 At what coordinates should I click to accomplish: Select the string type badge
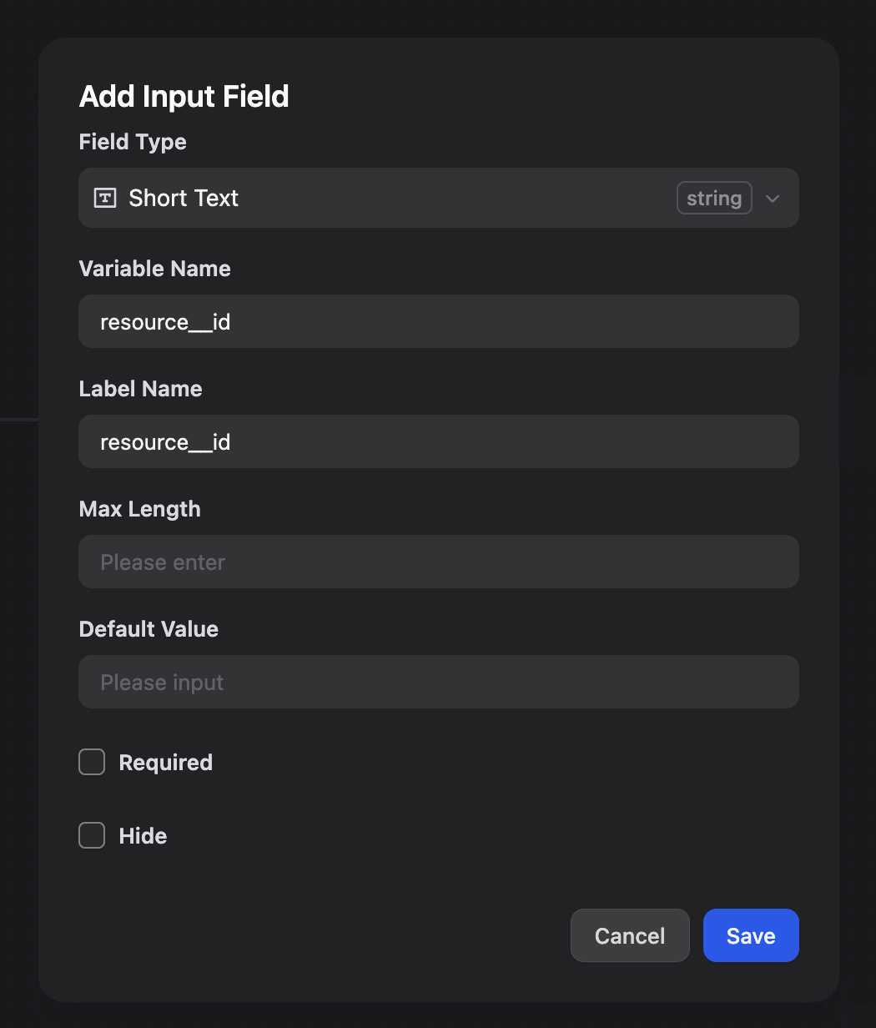click(x=714, y=198)
